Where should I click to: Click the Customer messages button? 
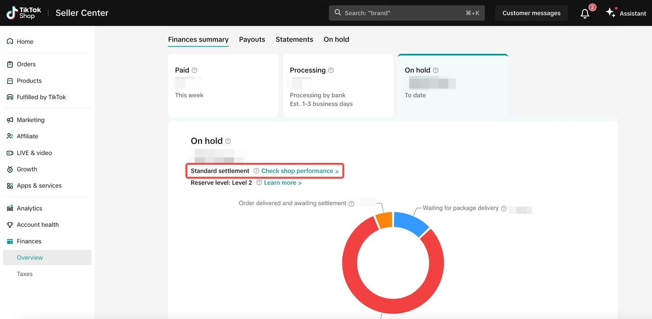pyautogui.click(x=531, y=13)
